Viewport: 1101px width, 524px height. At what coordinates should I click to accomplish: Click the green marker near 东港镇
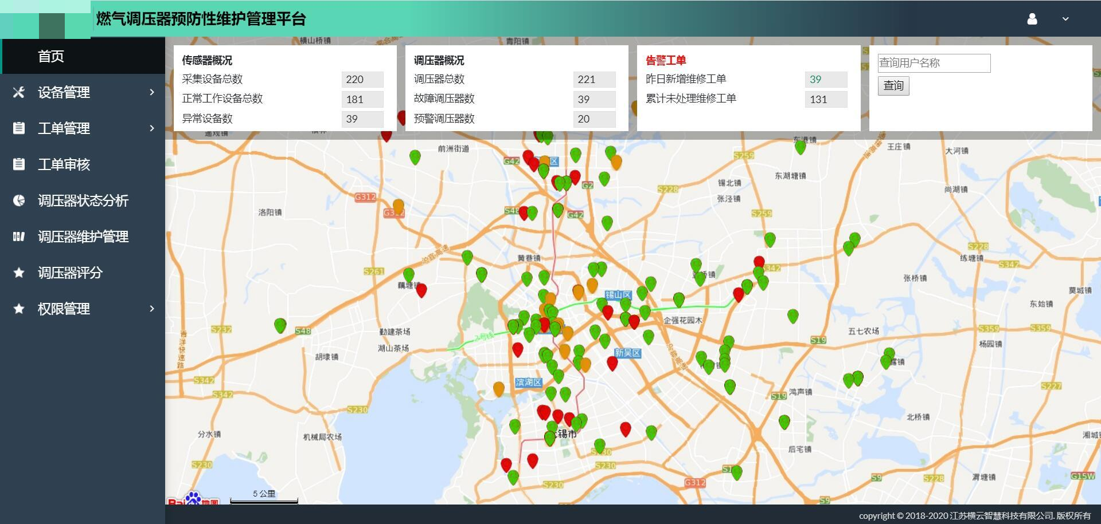point(800,147)
